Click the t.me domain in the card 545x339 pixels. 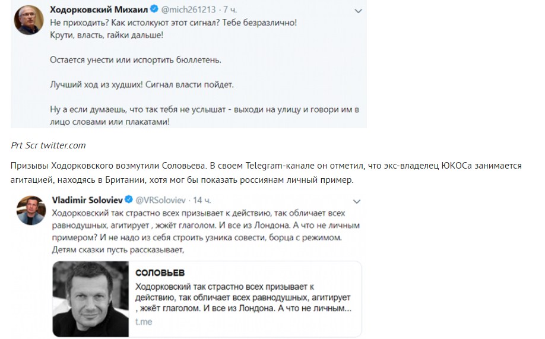tap(144, 322)
